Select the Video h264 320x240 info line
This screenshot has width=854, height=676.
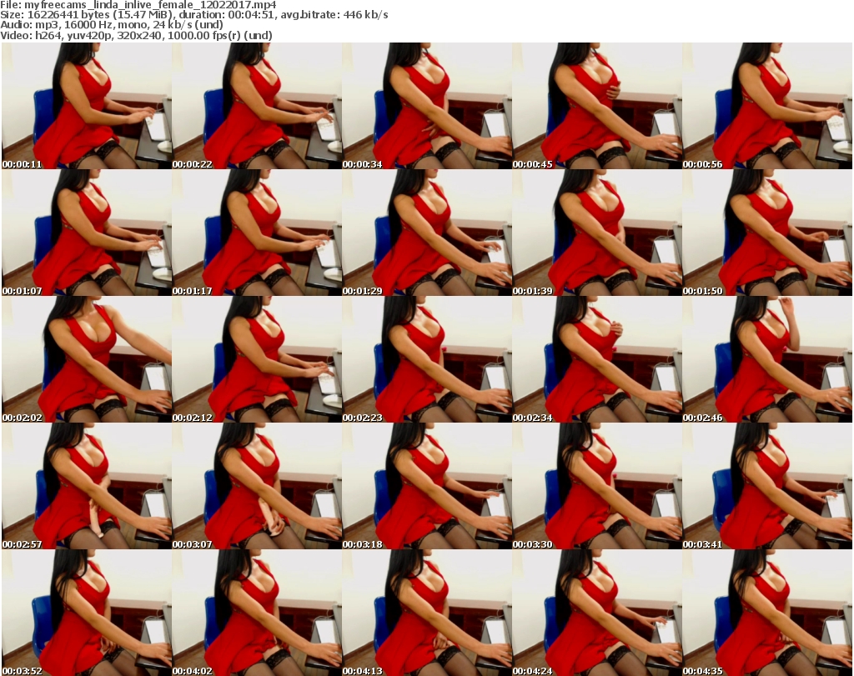coord(136,35)
